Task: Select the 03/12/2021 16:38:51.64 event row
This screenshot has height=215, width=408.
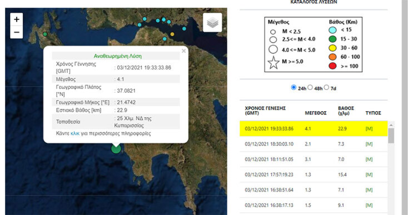Action: coord(314,190)
